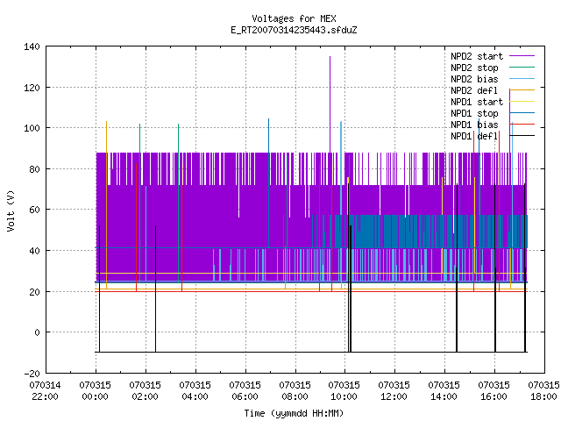Select the 'NPD2 bias' legend label

(x=474, y=79)
